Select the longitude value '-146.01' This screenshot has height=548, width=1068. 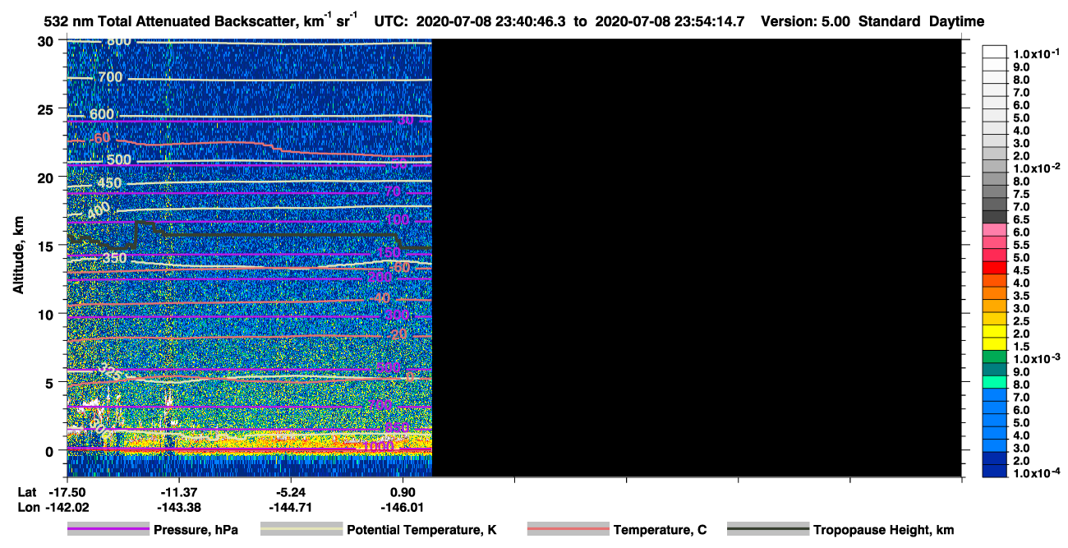click(402, 507)
